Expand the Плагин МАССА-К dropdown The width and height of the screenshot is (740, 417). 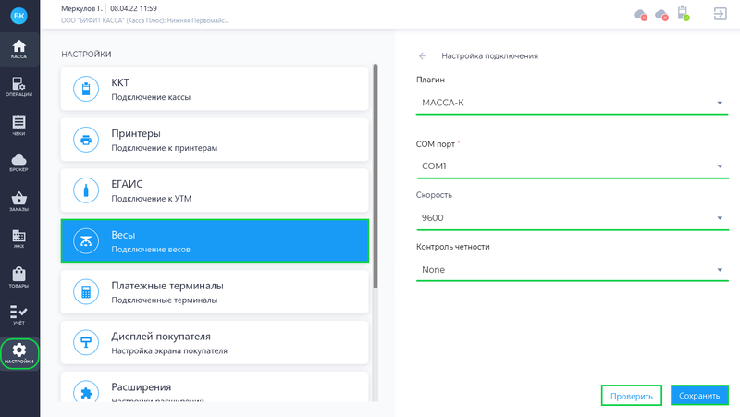coord(572,103)
